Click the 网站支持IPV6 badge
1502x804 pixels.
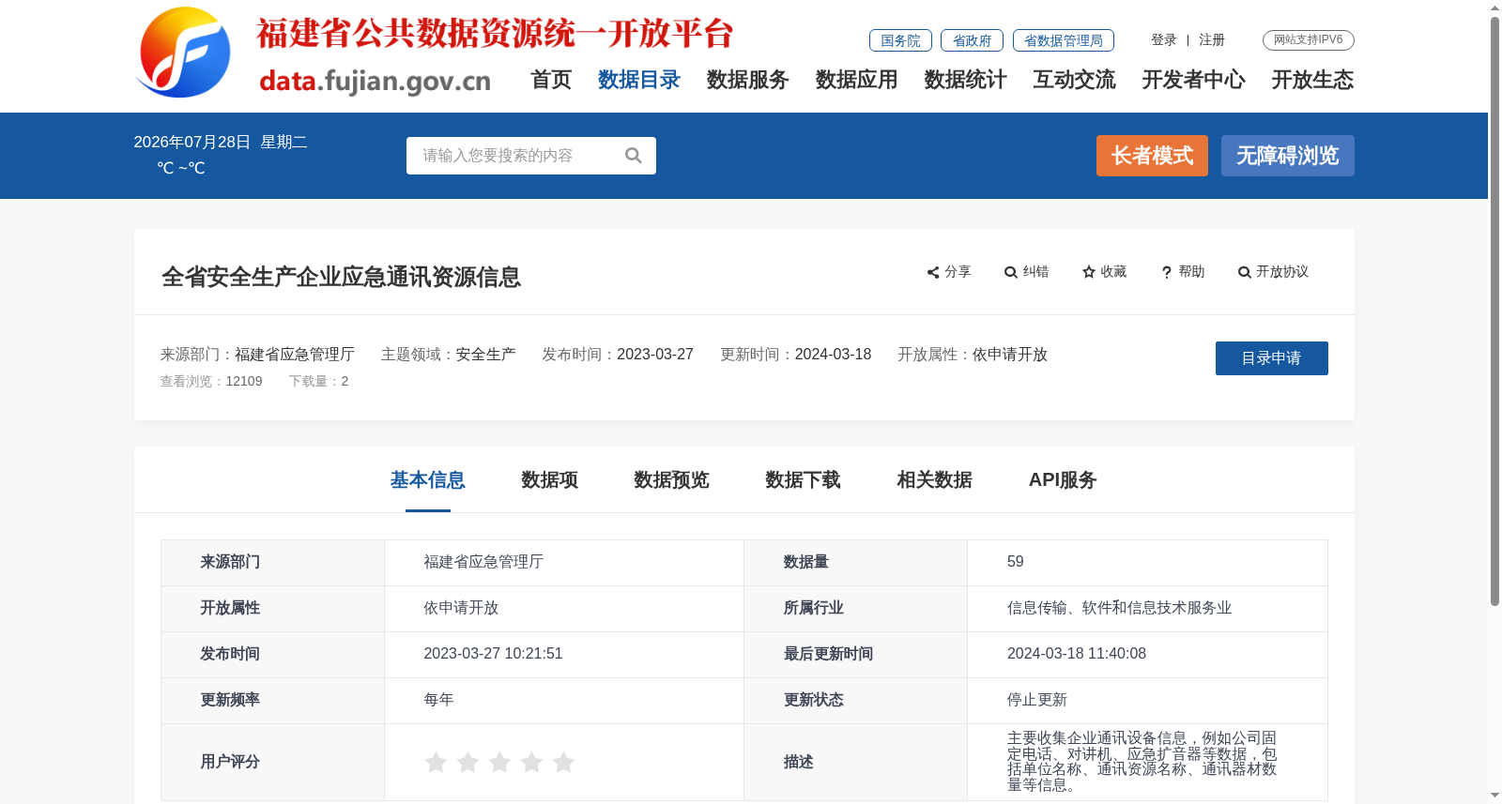click(x=1309, y=40)
